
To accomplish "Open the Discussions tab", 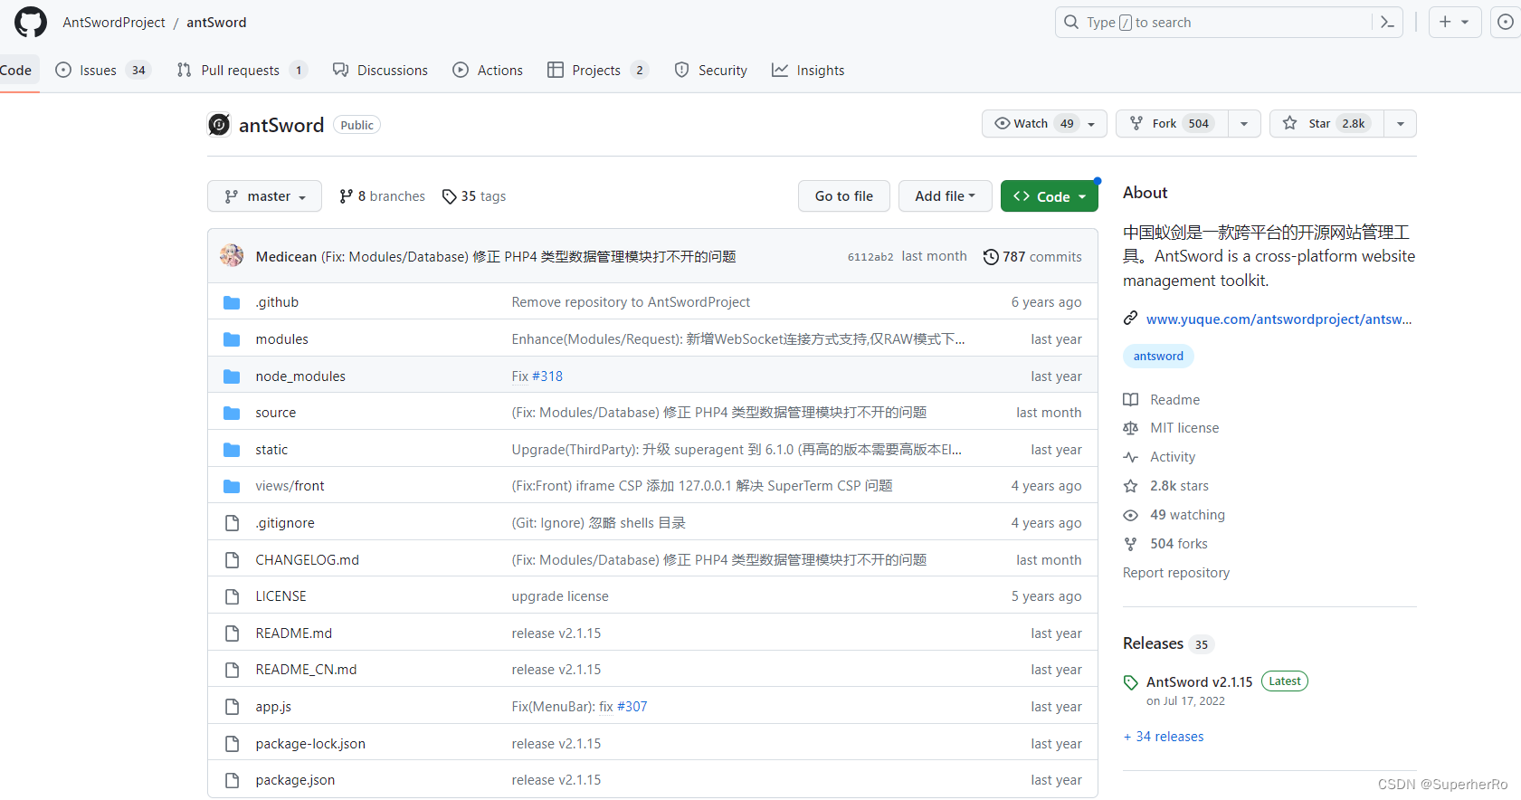I will (x=380, y=70).
